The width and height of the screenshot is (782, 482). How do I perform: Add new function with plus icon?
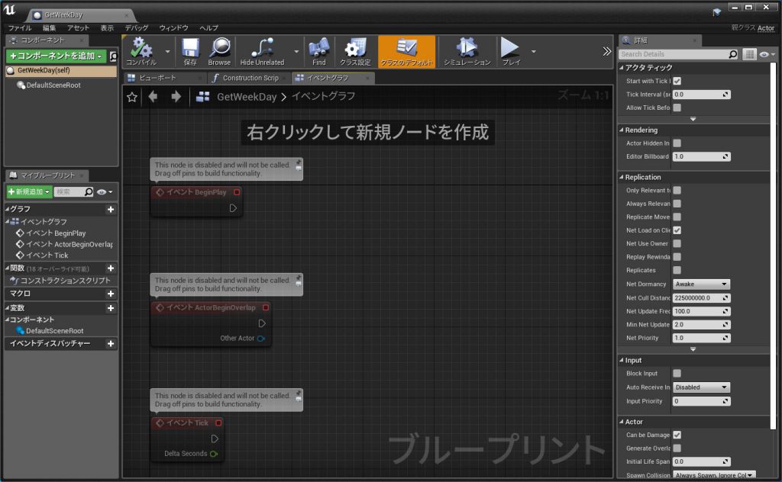111,268
